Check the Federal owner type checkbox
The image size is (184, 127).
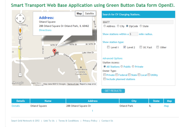(x=117, y=75)
